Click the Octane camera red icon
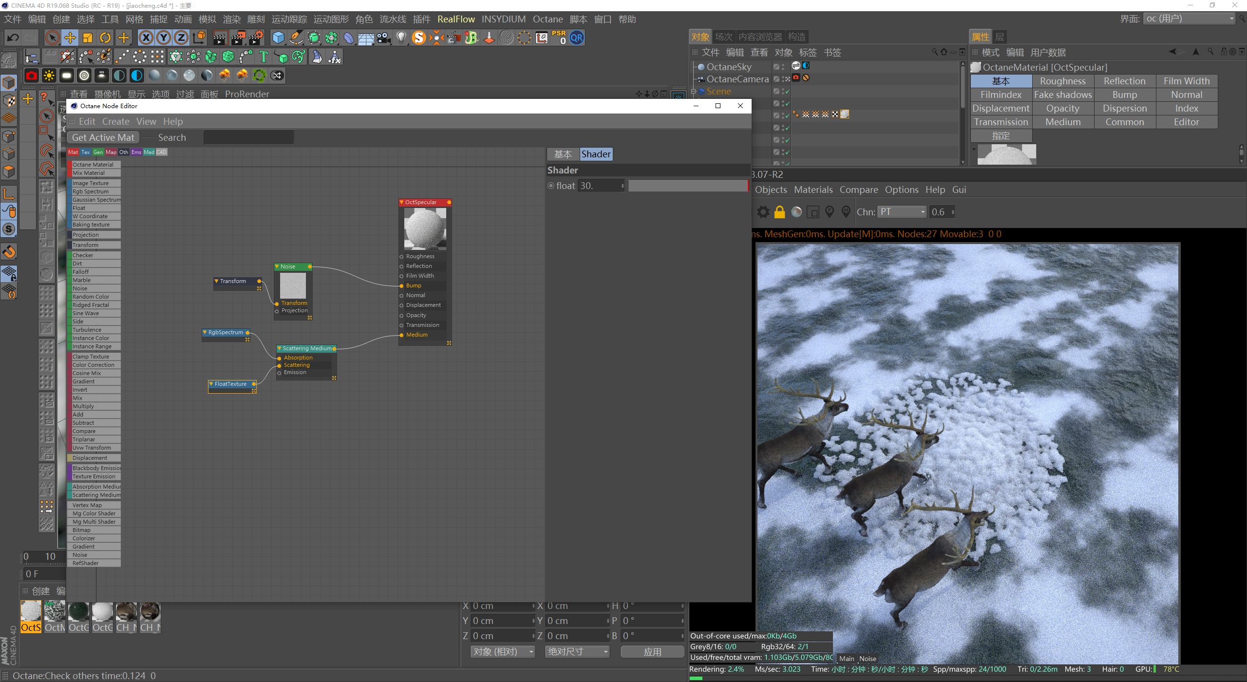Viewport: 1247px width, 682px height. click(x=32, y=76)
